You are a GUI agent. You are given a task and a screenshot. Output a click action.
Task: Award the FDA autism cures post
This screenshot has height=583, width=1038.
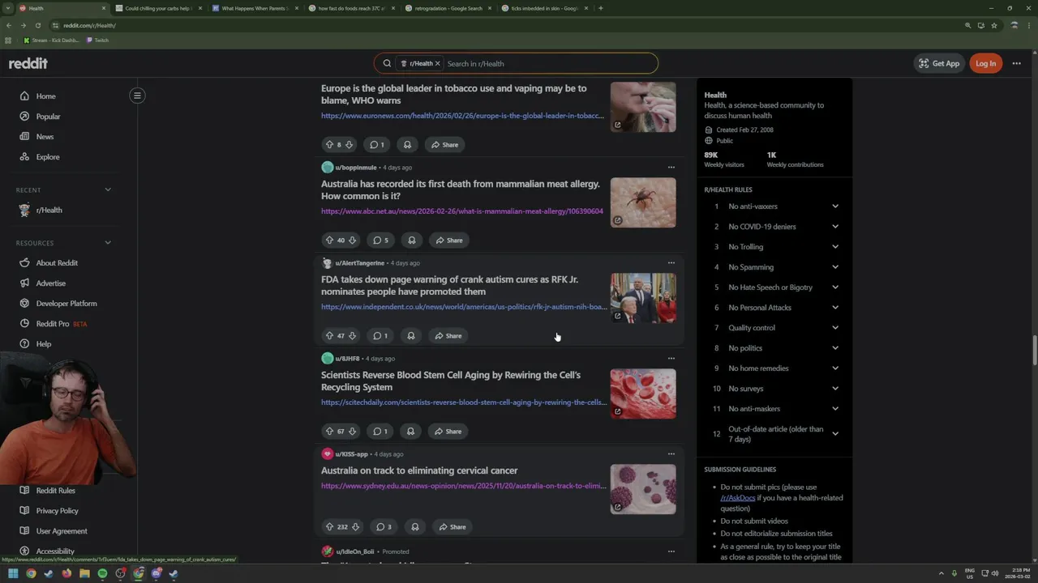410,336
